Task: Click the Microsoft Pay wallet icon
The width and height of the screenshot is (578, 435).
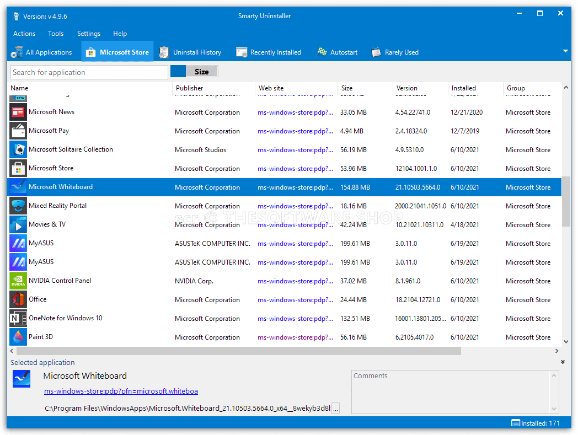Action: 18,131
